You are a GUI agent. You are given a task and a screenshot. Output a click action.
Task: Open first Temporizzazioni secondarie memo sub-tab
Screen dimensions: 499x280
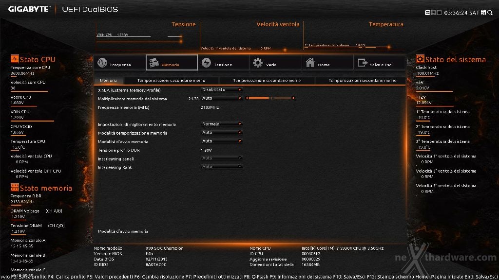tap(171, 81)
